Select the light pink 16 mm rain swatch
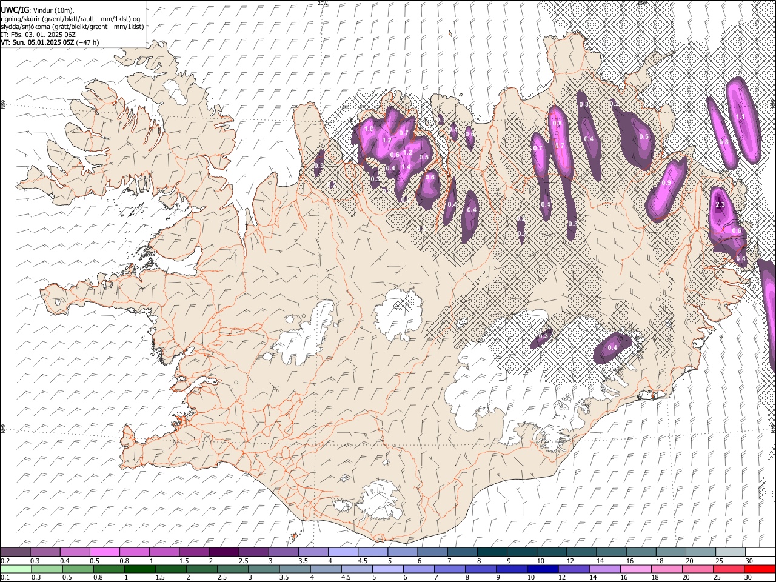776x582 pixels. [x=636, y=569]
